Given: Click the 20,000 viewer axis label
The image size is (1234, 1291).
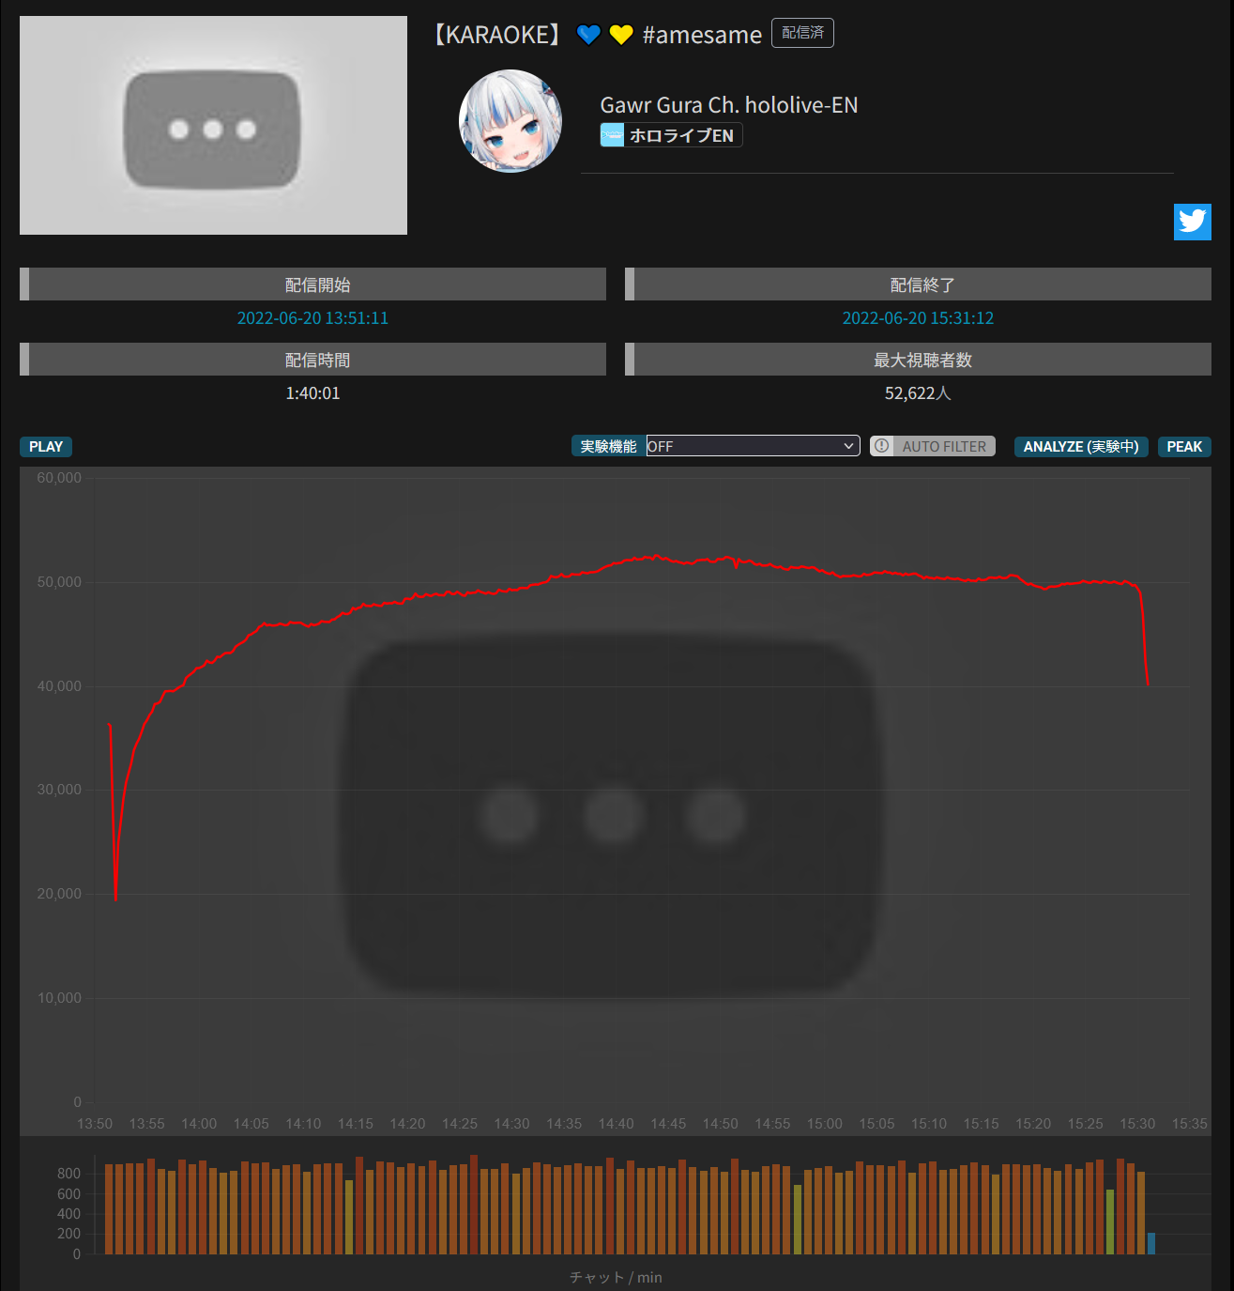Looking at the screenshot, I should (x=59, y=894).
